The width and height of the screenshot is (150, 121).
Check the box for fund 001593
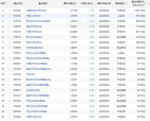[x=10, y=101]
